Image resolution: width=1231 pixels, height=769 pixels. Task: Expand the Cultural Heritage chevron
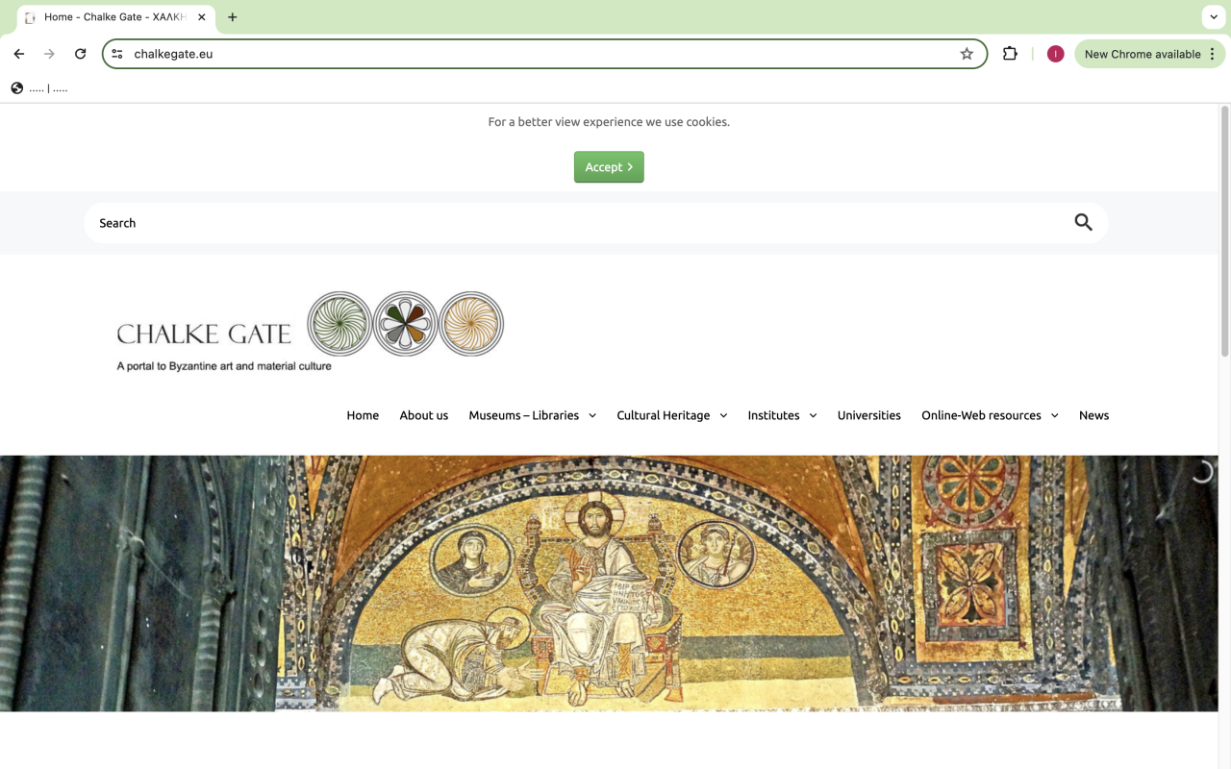pos(723,416)
